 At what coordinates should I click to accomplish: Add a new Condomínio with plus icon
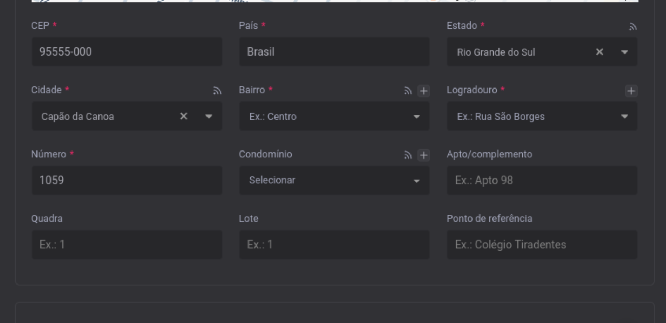[x=423, y=155]
